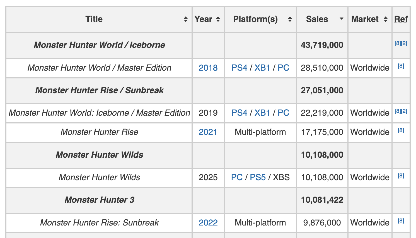
Task: Select the 9,876,000 sales figure
Action: click(322, 223)
